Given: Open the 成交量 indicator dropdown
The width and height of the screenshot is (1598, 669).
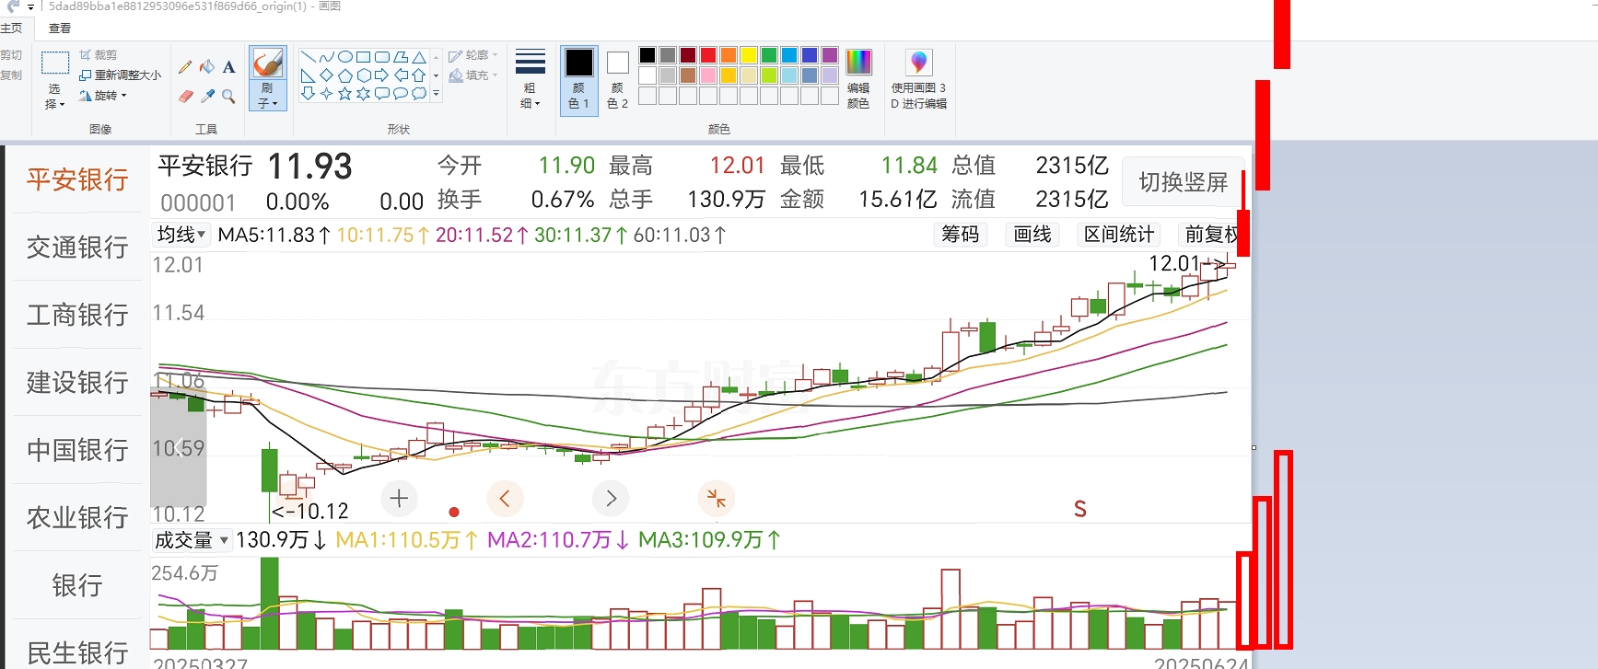Looking at the screenshot, I should 192,540.
